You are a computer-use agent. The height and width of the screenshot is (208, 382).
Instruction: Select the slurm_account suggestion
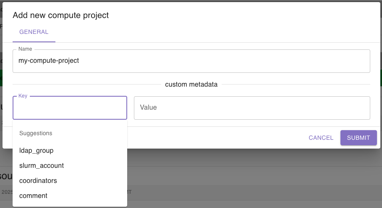coord(70,166)
